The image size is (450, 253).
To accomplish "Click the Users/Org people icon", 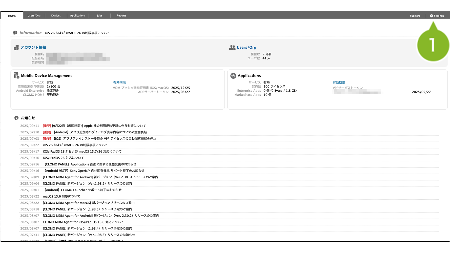I will 232,47.
